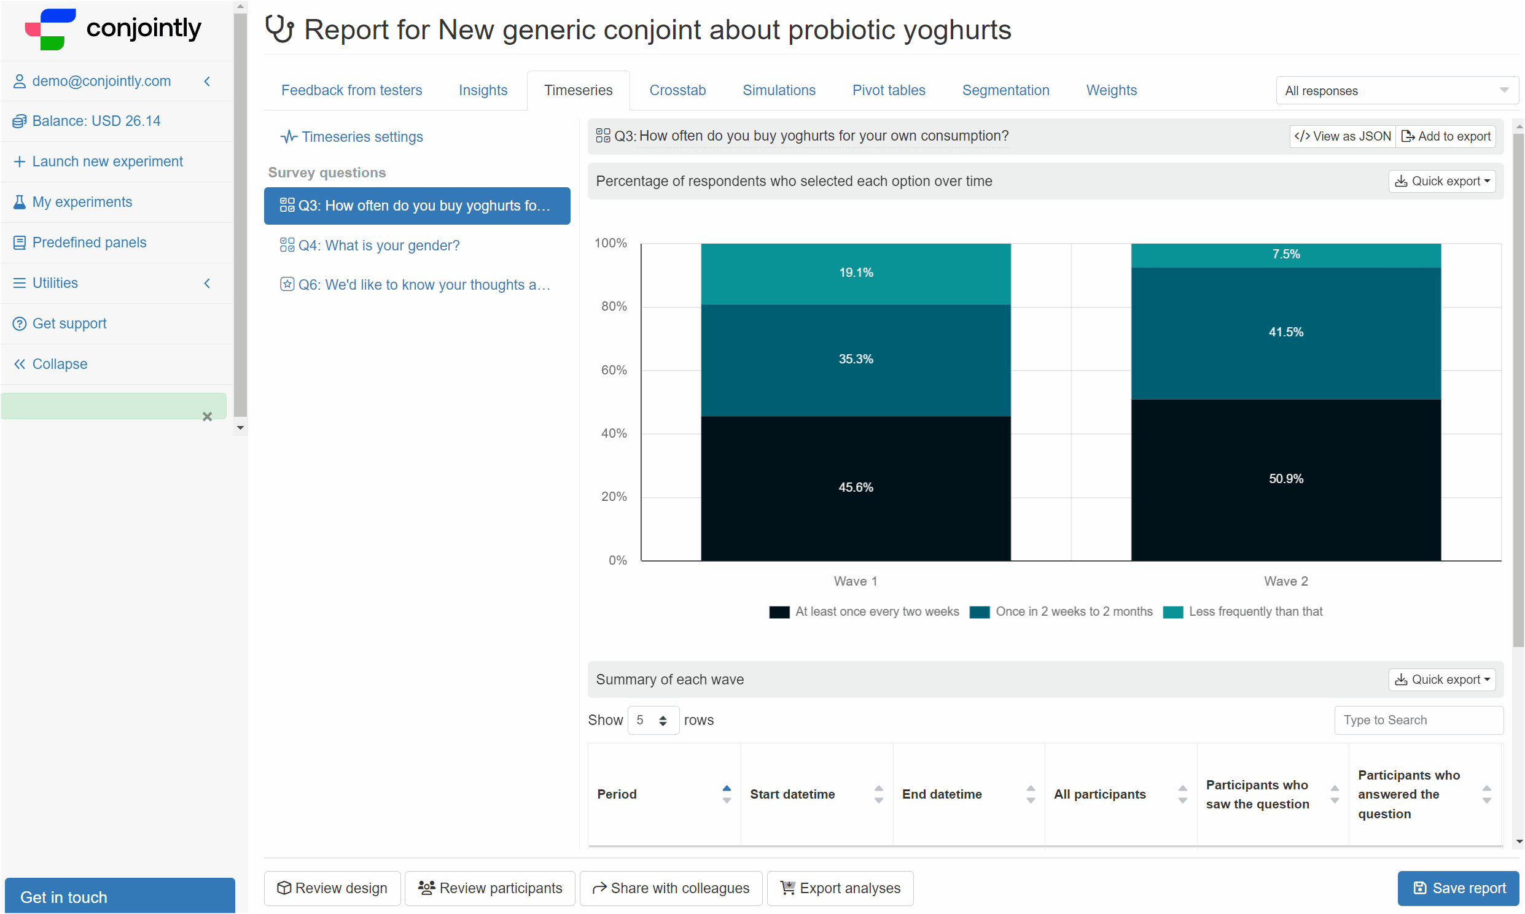Click View as JSON button

click(x=1341, y=136)
